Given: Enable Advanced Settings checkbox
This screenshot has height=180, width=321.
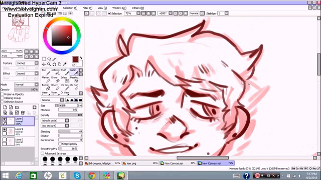Looking at the screenshot, I should pyautogui.click(x=42, y=153).
